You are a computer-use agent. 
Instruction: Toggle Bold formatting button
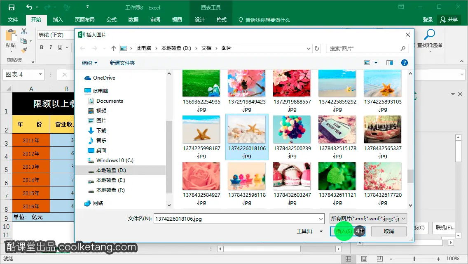coord(42,47)
